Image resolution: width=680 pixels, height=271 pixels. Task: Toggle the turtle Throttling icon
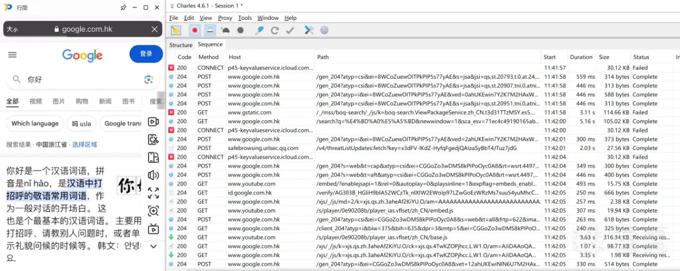coord(226,30)
